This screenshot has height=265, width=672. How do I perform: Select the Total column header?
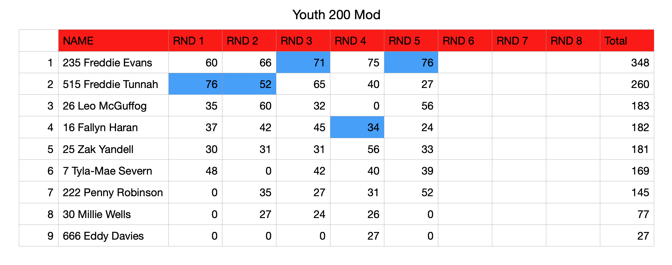(x=627, y=40)
